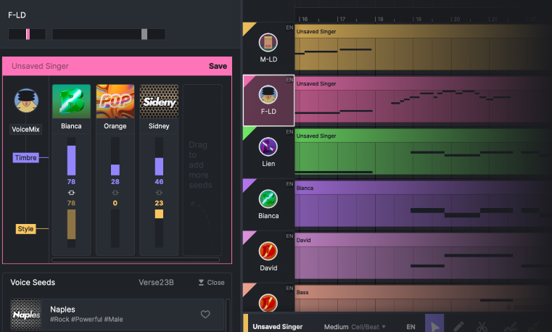Toggle timbre-style link for Sidney seed
The image size is (552, 332).
159,193
